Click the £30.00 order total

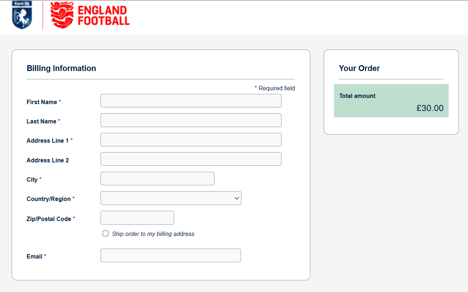click(x=430, y=108)
